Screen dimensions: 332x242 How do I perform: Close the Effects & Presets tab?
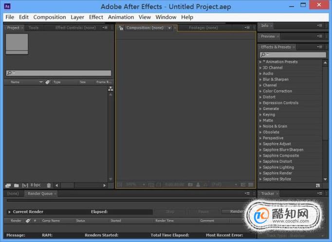point(294,47)
